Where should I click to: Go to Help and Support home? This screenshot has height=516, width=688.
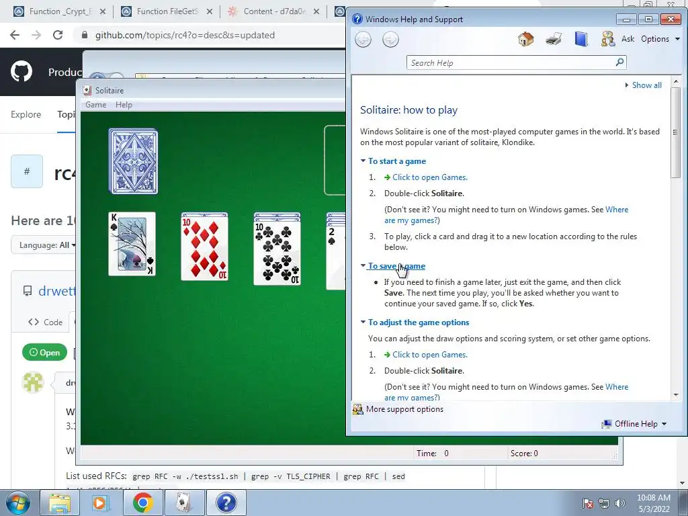pyautogui.click(x=525, y=39)
